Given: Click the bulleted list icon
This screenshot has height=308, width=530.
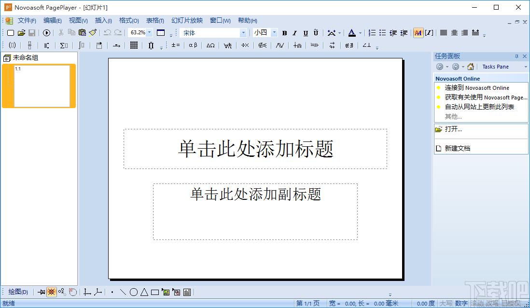Looking at the screenshot, I should [x=382, y=33].
